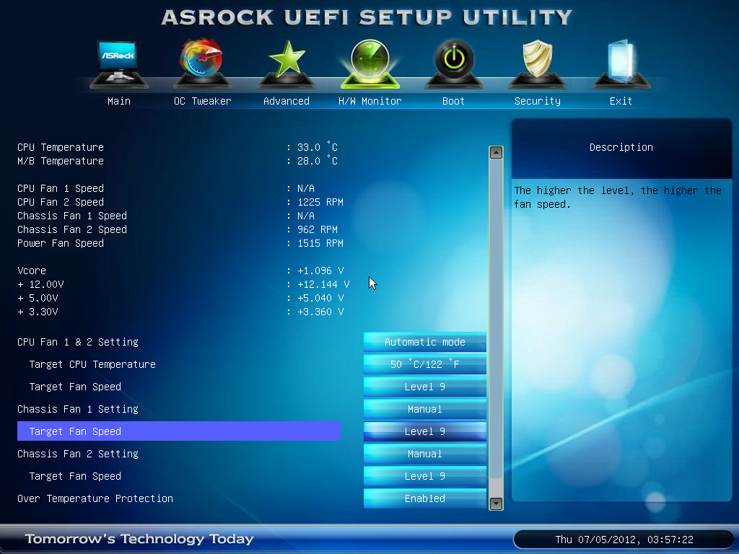Image resolution: width=739 pixels, height=554 pixels.
Task: Click the +12.144 V voltage reading
Action: [323, 284]
